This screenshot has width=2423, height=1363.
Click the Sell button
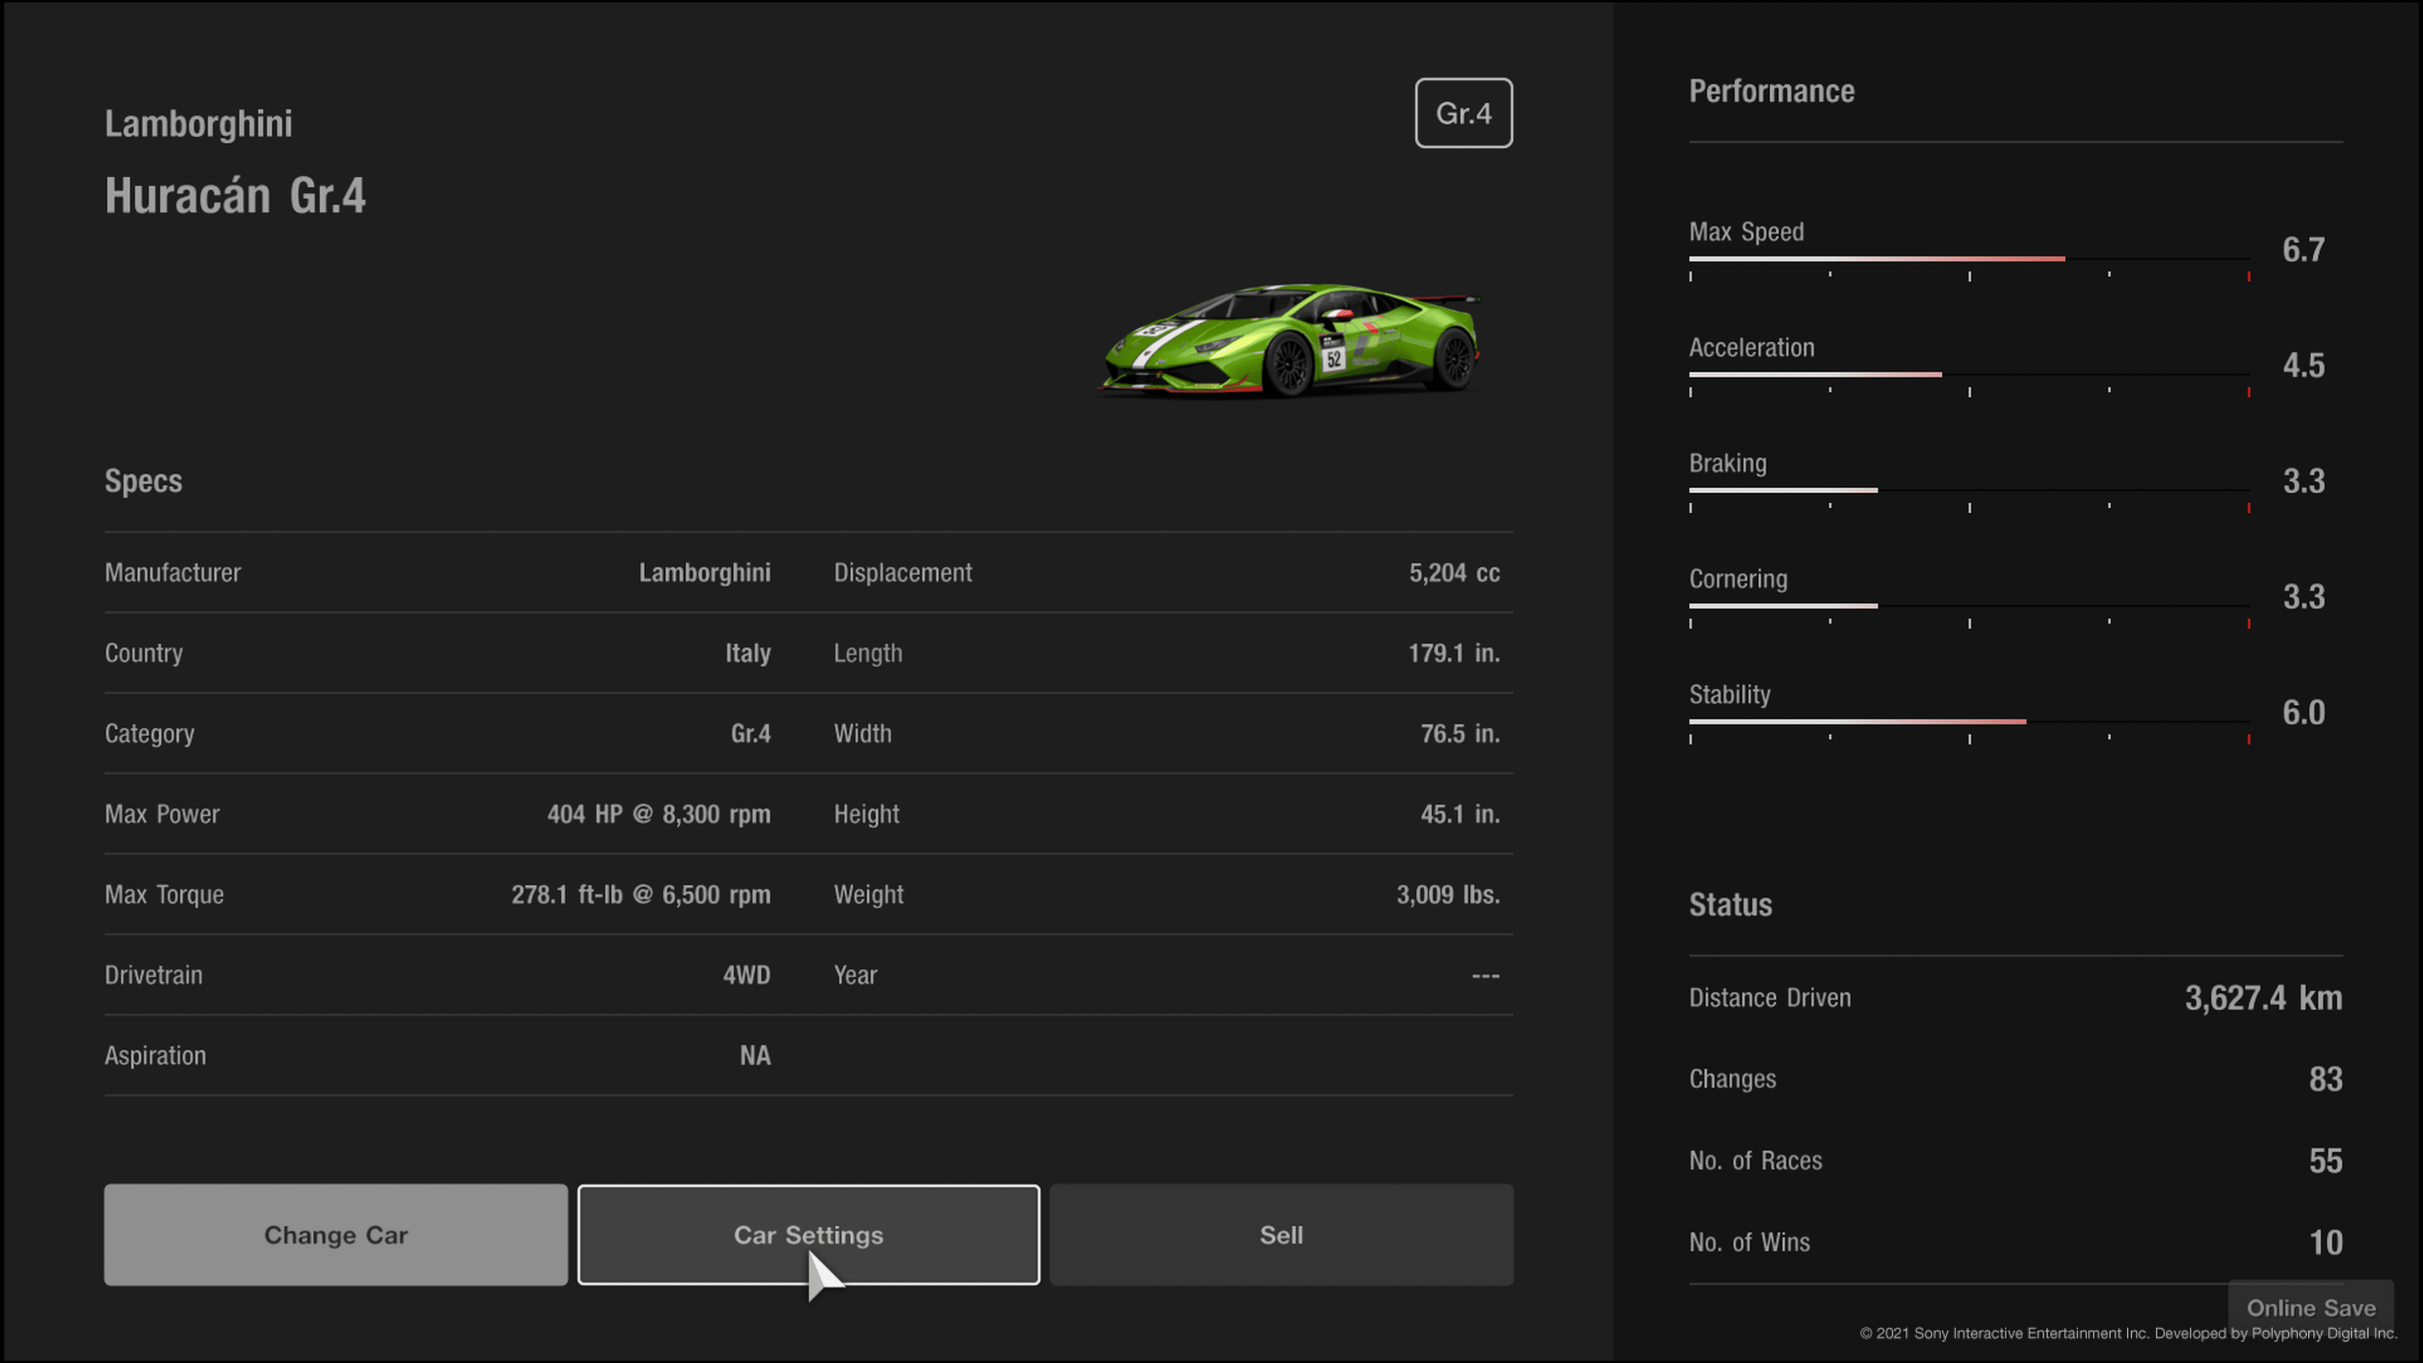point(1281,1234)
